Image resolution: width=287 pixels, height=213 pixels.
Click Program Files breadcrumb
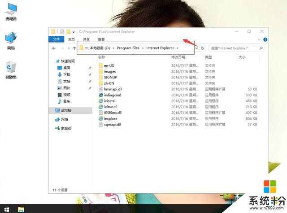(128, 48)
